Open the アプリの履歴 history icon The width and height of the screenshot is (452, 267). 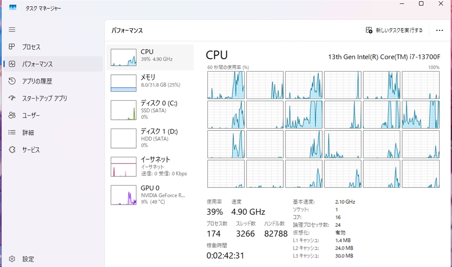click(12, 81)
